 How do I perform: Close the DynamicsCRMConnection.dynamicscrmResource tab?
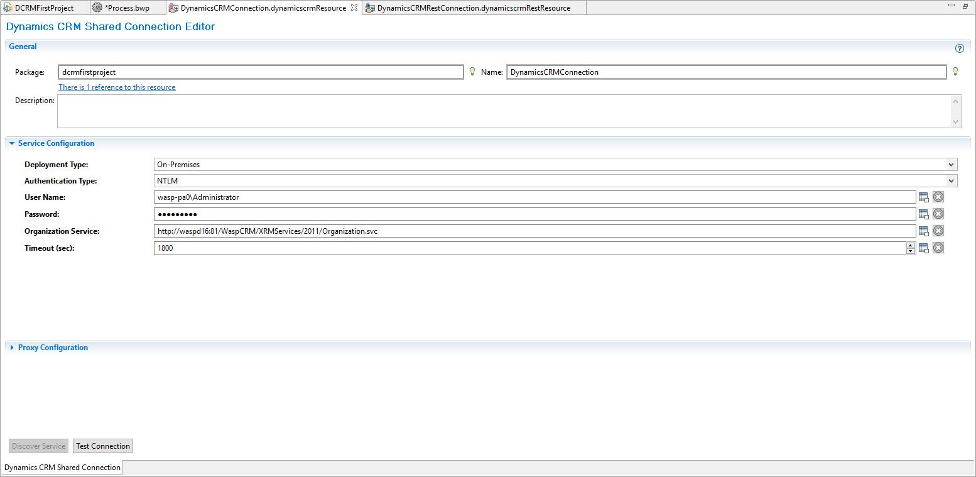pos(354,8)
